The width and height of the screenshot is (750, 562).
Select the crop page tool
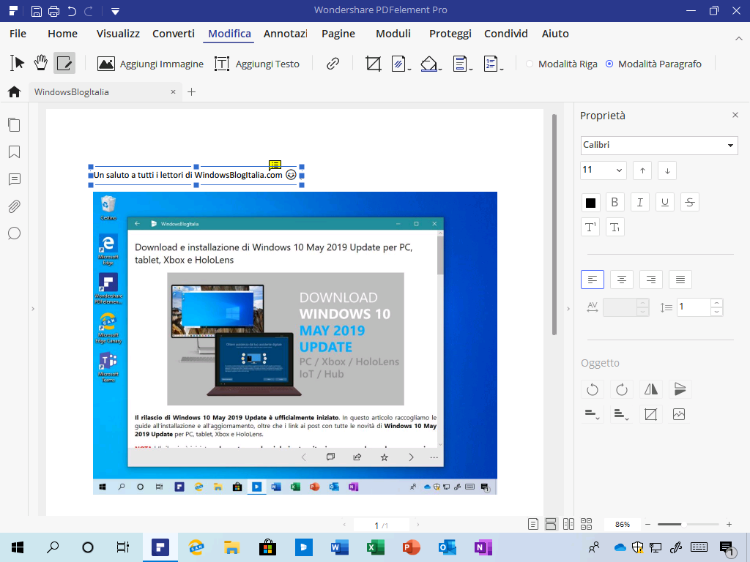(373, 63)
